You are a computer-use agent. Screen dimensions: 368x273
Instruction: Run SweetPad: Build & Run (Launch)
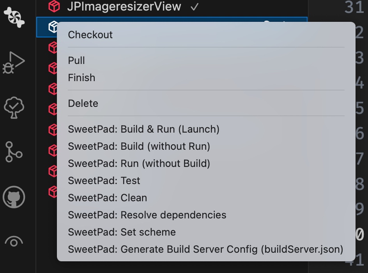coord(143,129)
